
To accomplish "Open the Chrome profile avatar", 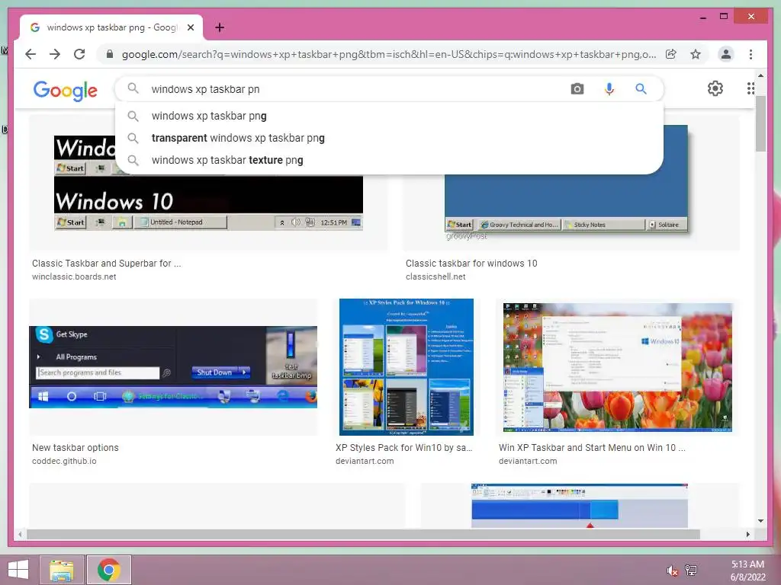I will click(x=726, y=54).
